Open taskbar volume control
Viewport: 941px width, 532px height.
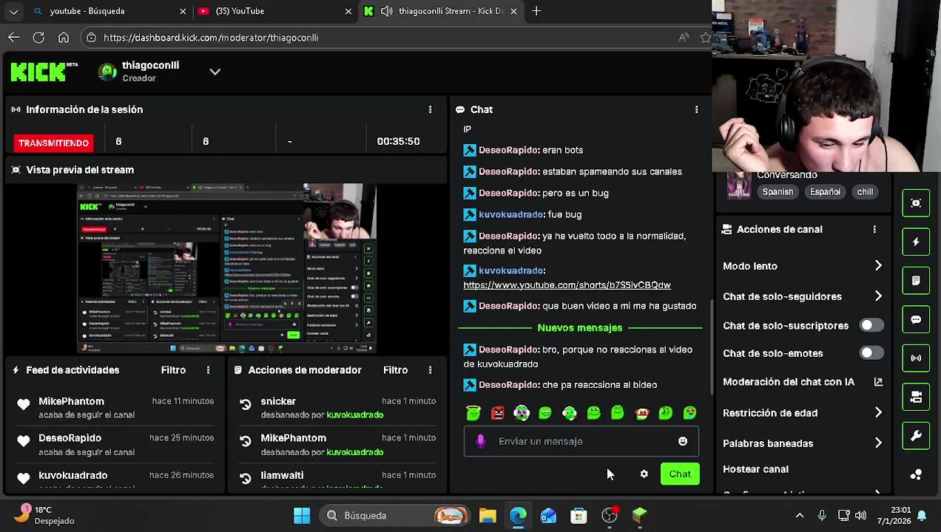[x=860, y=516]
